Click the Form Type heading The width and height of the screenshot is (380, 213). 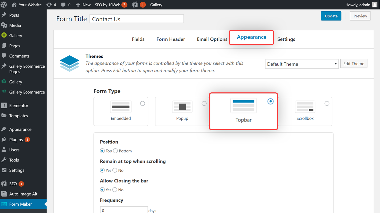107,91
